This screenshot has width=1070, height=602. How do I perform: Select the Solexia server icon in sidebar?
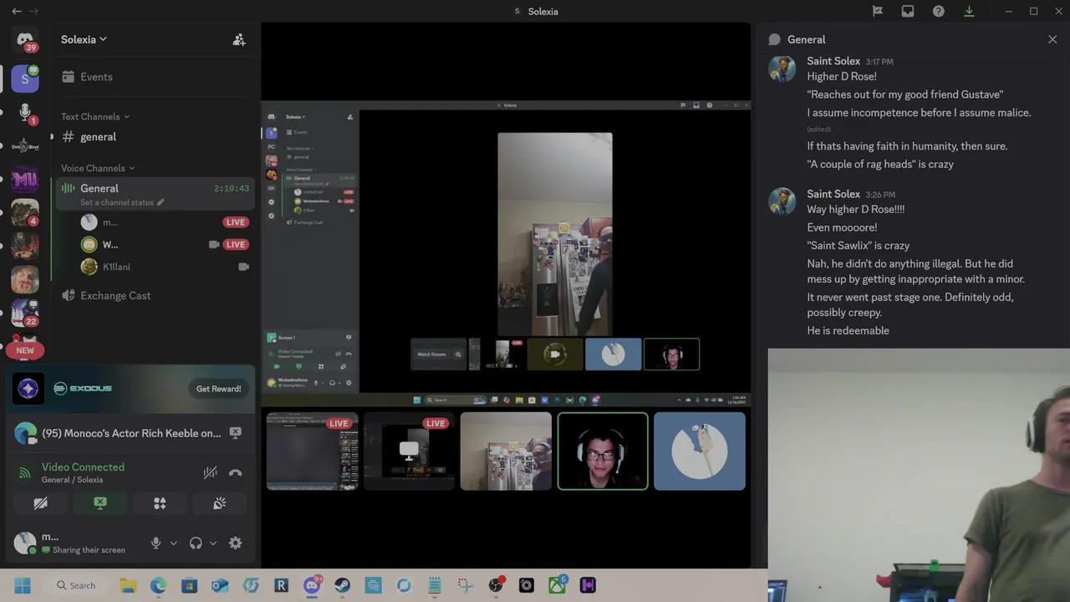tap(25, 79)
